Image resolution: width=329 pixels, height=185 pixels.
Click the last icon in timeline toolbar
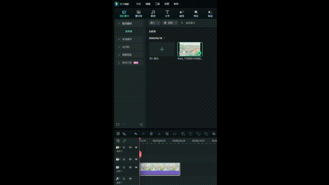click(214, 134)
